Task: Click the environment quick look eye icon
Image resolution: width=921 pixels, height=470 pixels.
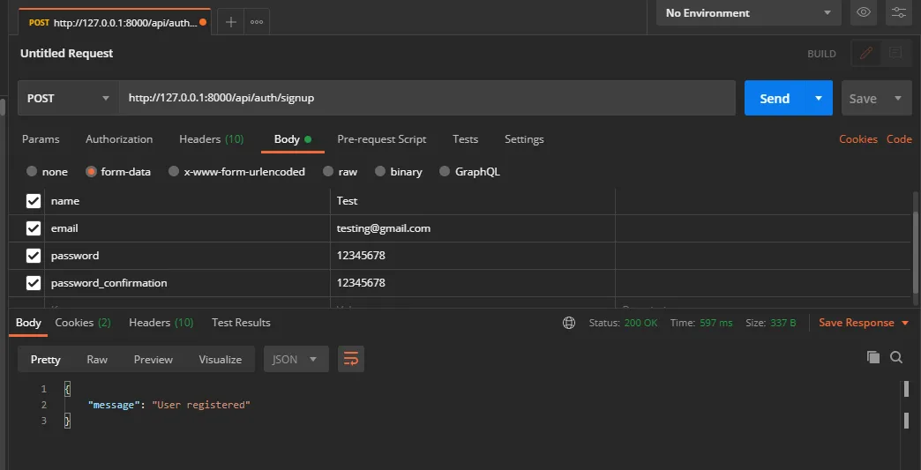Action: [864, 12]
